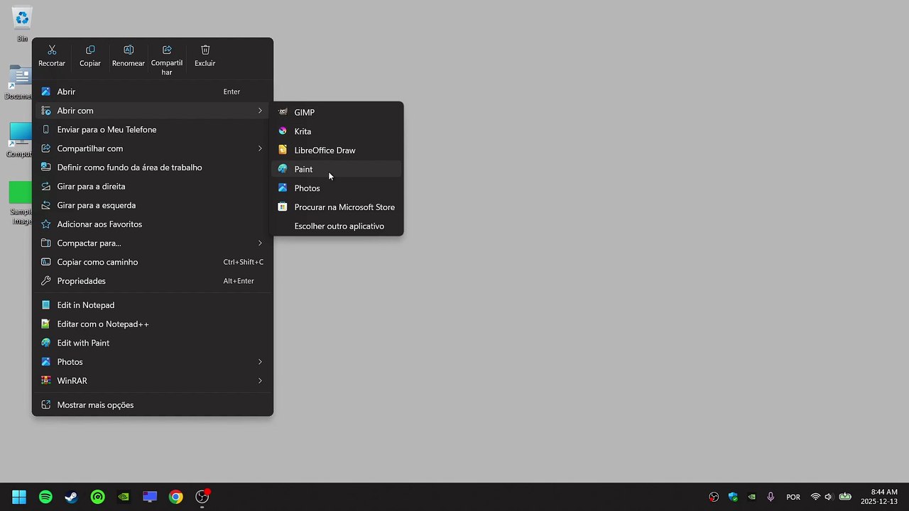
Task: Click the Adicionar aos Favoritos star icon
Action: pyautogui.click(x=46, y=224)
